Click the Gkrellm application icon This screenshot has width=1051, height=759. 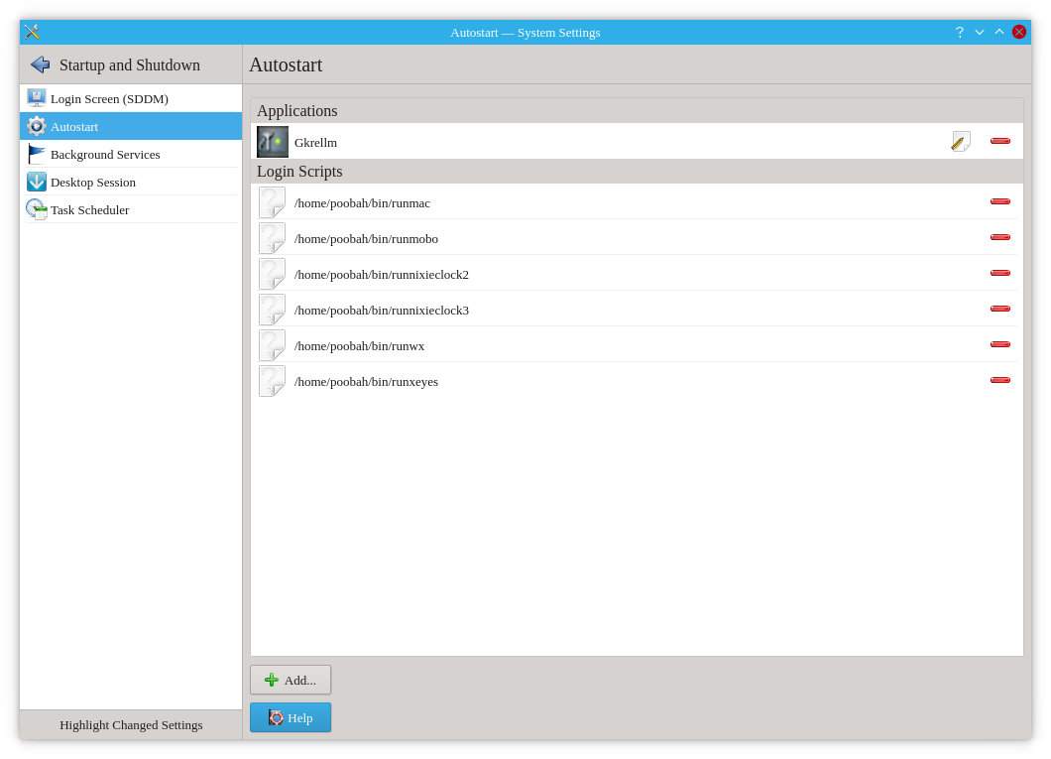pos(273,142)
